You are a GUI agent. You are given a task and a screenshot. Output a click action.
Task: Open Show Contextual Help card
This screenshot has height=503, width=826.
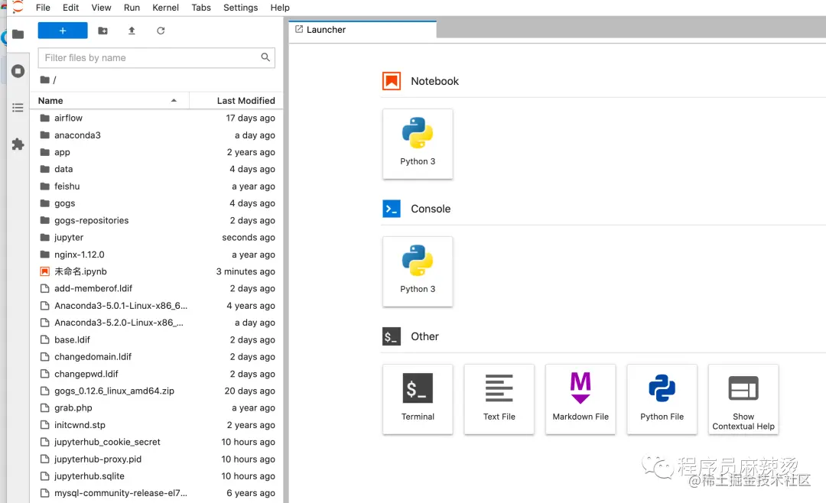743,399
